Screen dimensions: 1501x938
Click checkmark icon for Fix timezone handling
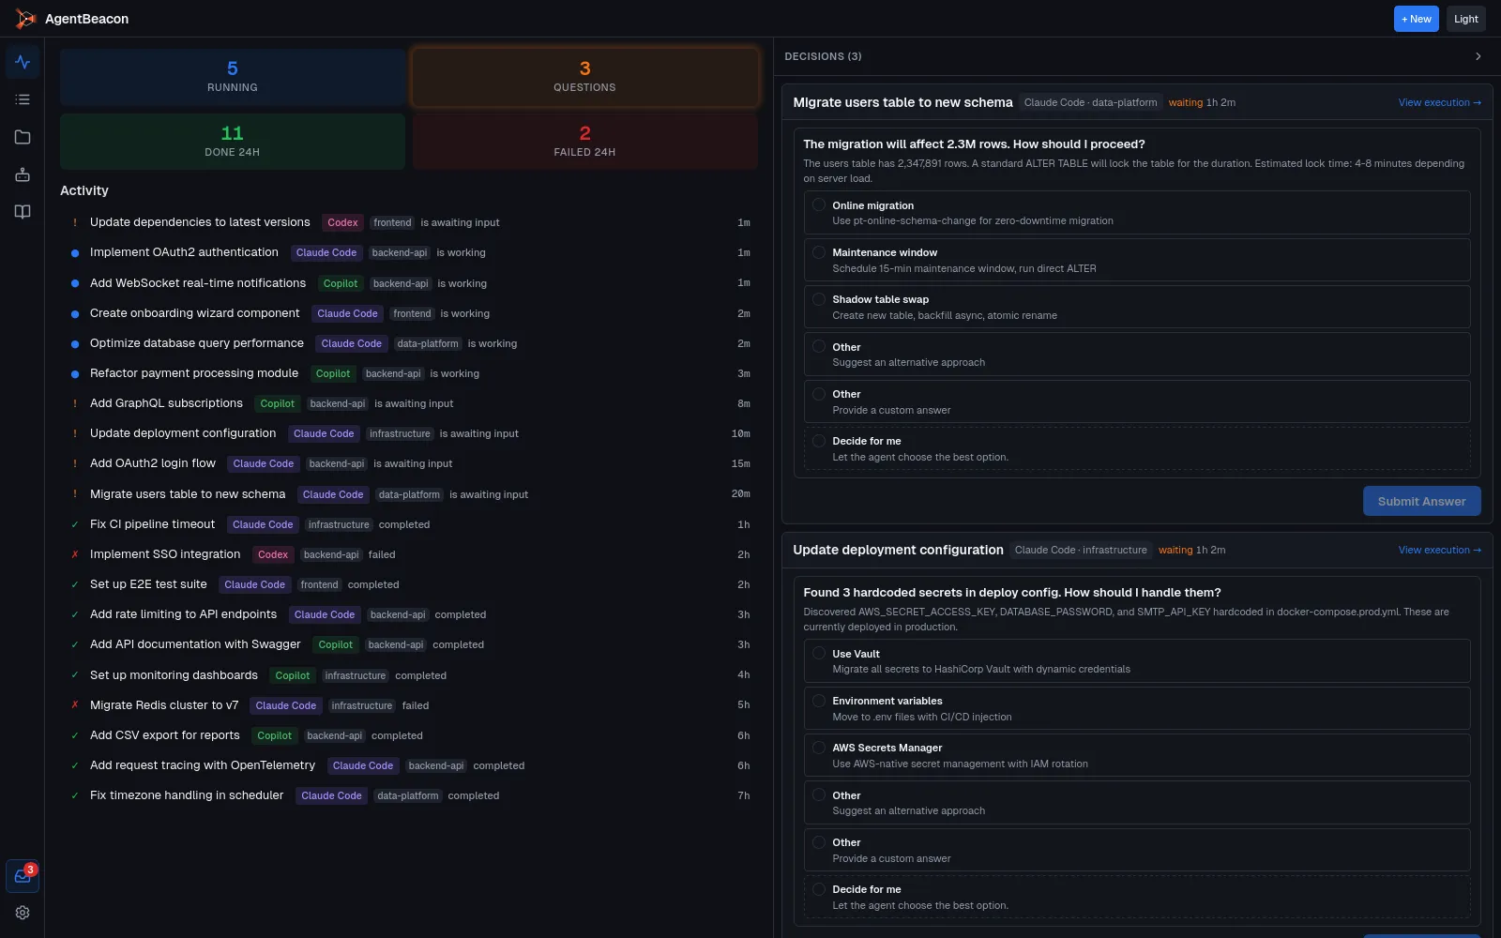point(75,795)
